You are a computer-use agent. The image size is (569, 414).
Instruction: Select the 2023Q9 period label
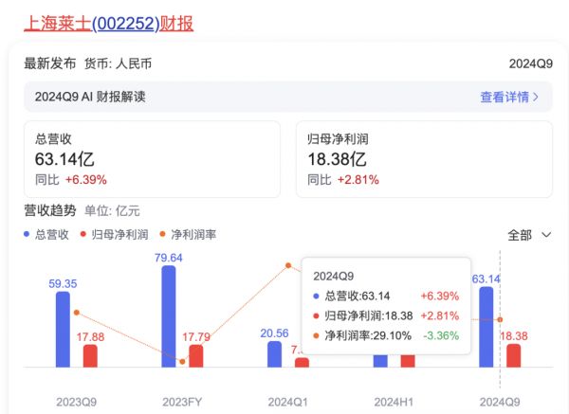(76, 402)
